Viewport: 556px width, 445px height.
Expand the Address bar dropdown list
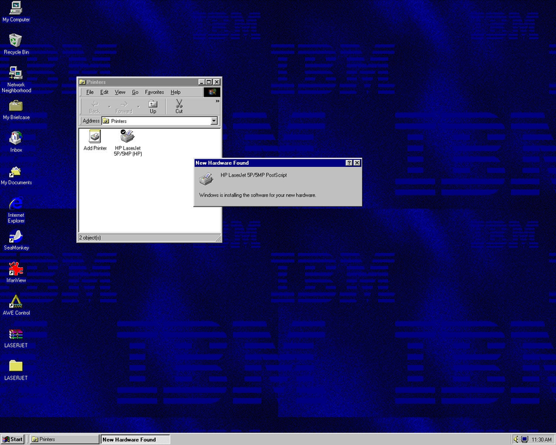point(214,121)
